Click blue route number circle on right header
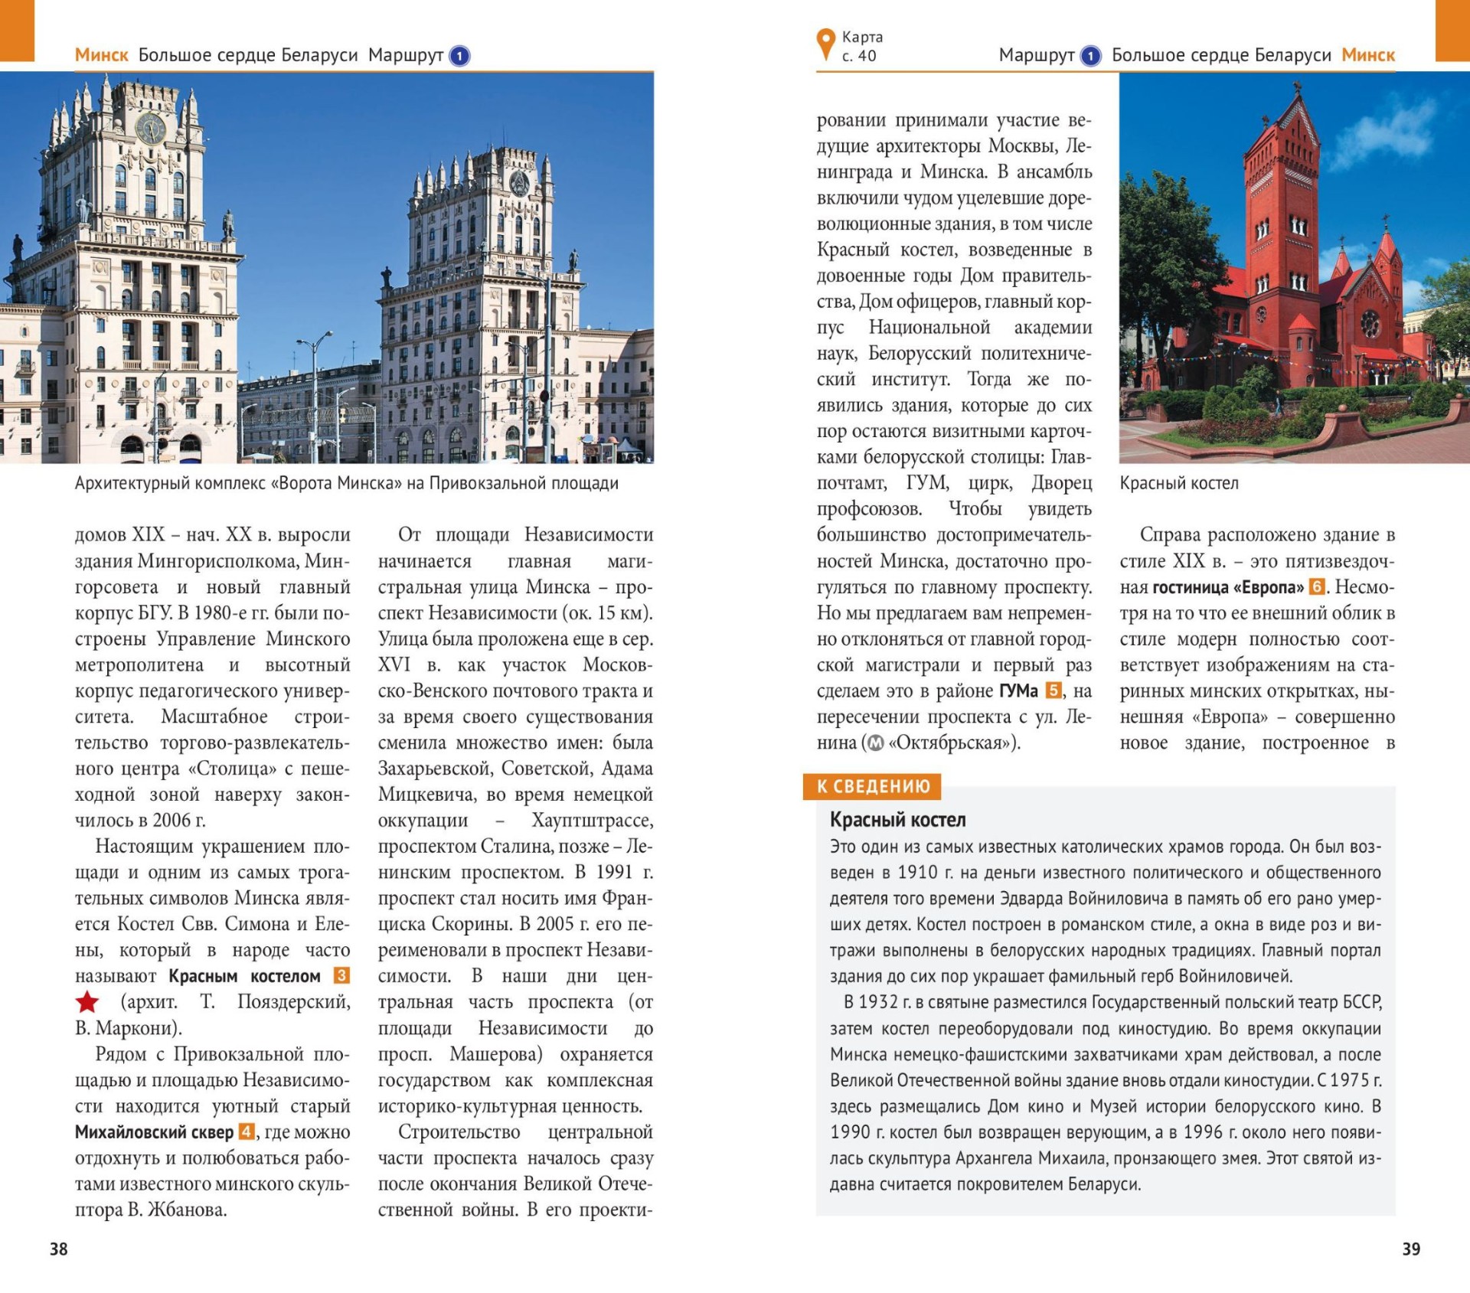Viewport: 1470px width, 1293px height. click(x=1090, y=56)
